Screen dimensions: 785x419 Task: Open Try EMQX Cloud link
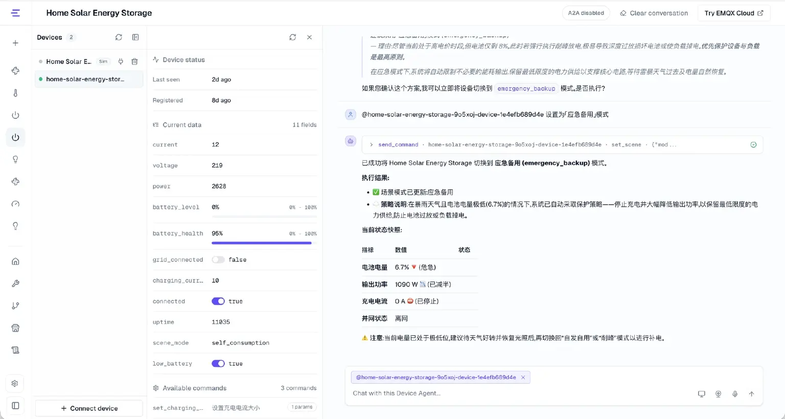pos(733,13)
